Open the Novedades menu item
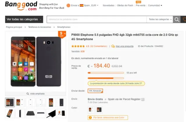Screen dimensions: 186x122 click(108, 5)
